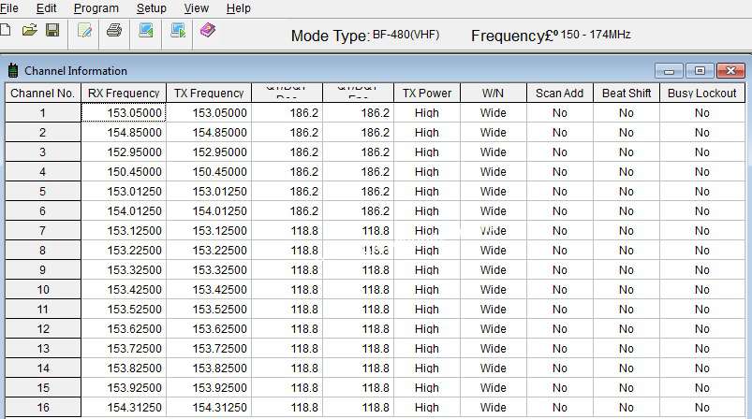Read from radio using the green-left-arrow icon
This screenshot has width=752, height=419.
pyautogui.click(x=146, y=30)
